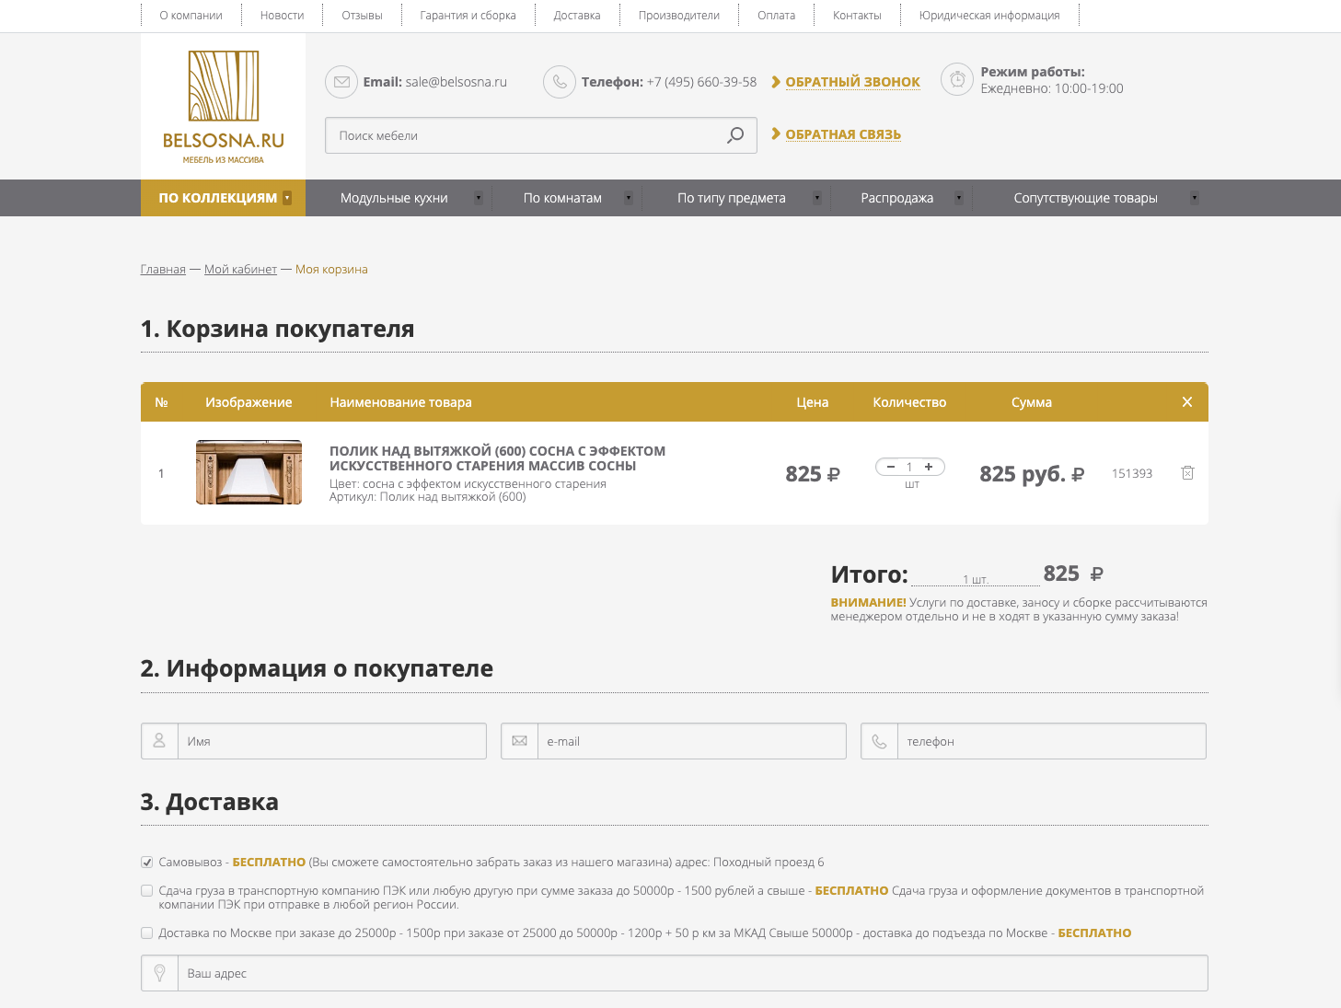
Task: Open the Доставка top menu item
Action: click(x=576, y=16)
